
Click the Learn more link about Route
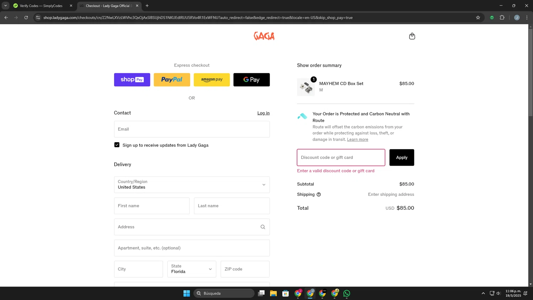[357, 139]
